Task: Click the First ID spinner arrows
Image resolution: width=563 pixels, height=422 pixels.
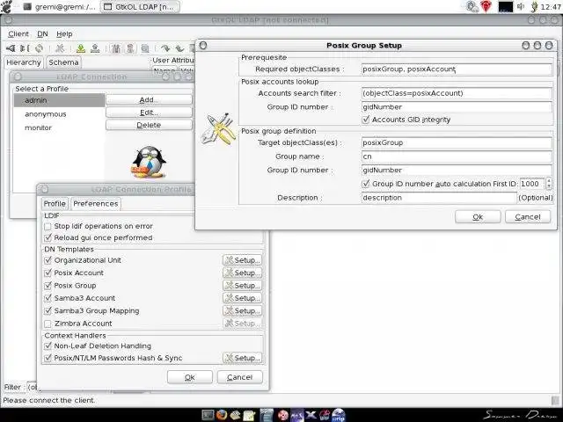Action: point(549,184)
